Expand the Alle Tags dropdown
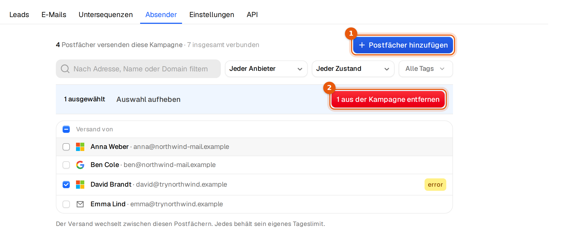 pyautogui.click(x=426, y=69)
